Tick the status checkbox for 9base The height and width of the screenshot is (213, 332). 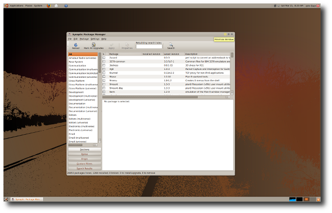104,77
